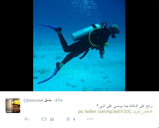This screenshot has height=128, width=159.
Task: Click the black area left of the photo
Action: point(17,46)
